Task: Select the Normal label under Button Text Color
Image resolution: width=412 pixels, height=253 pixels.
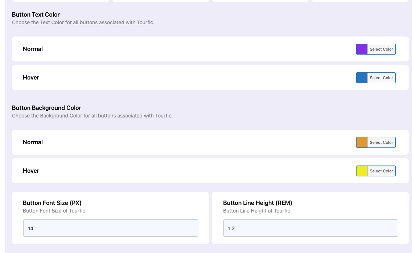Action: pos(33,49)
